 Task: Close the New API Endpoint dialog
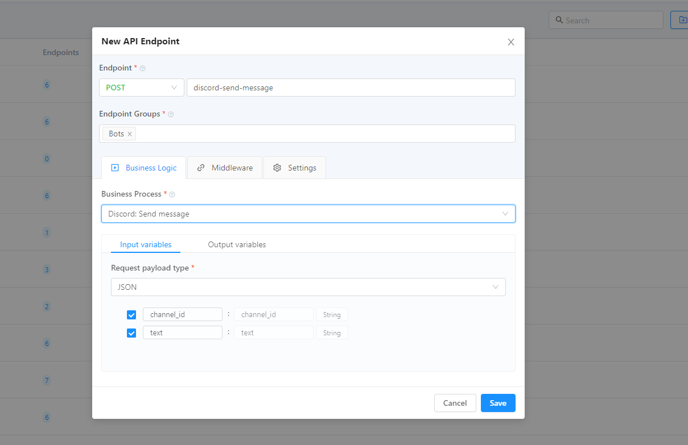[510, 41]
